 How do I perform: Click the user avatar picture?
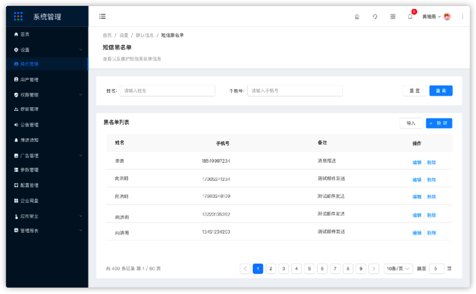(447, 17)
